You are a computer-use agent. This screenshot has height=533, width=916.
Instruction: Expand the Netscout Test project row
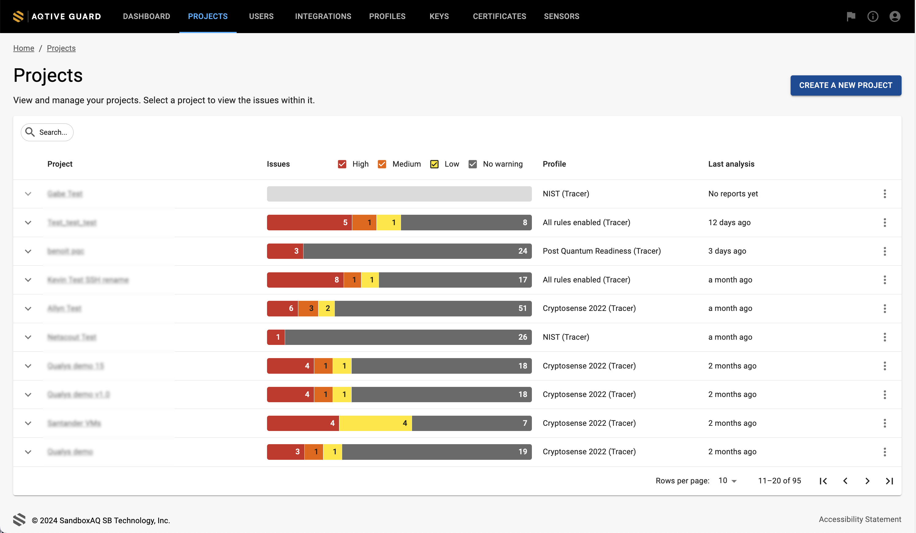28,337
